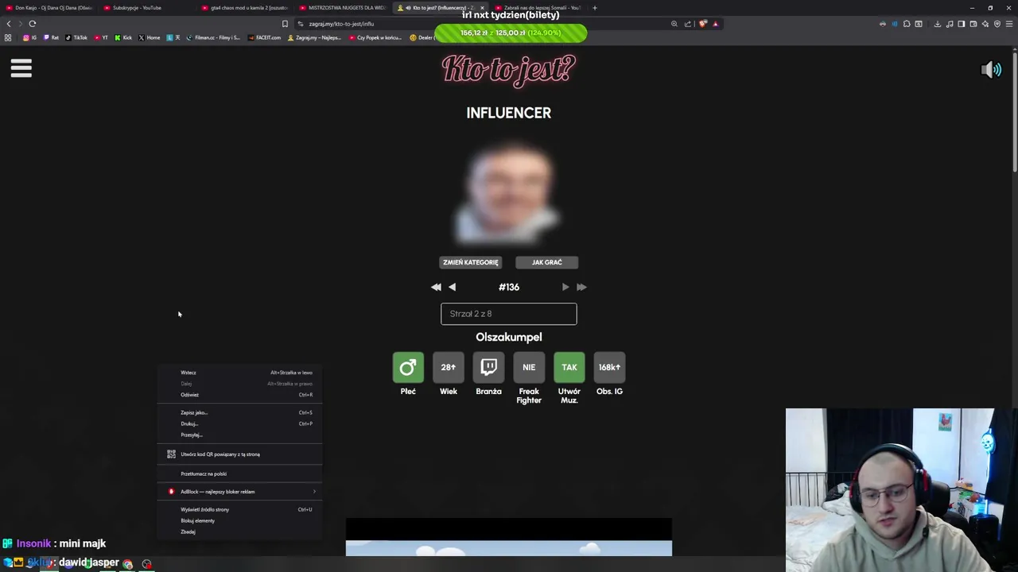The image size is (1018, 572).
Task: Create a QR code for this page
Action: coord(239,454)
